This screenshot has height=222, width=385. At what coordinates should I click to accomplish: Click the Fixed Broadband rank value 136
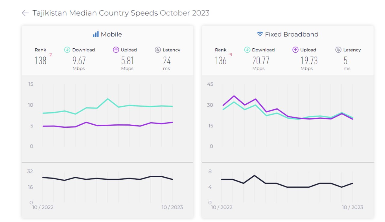coord(220,61)
